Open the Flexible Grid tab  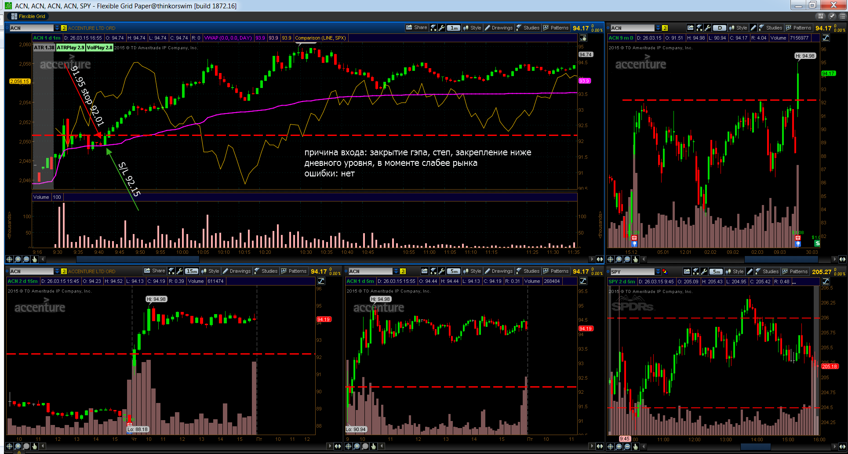pos(28,16)
